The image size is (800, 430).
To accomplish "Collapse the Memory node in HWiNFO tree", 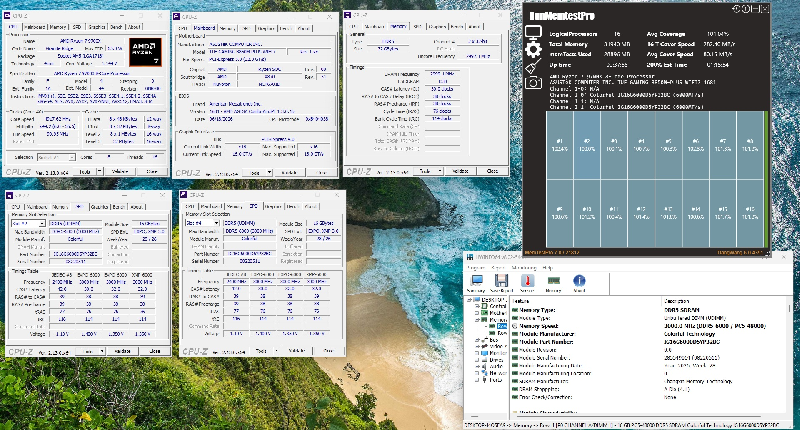I will coord(477,319).
